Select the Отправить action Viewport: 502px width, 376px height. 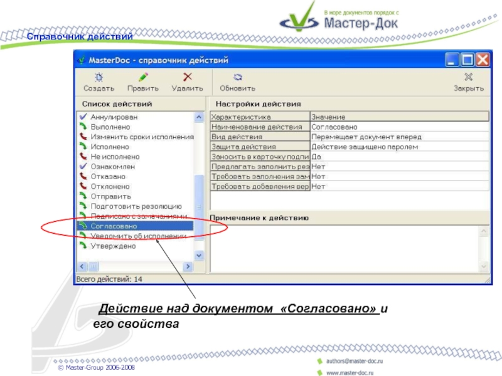(x=111, y=196)
